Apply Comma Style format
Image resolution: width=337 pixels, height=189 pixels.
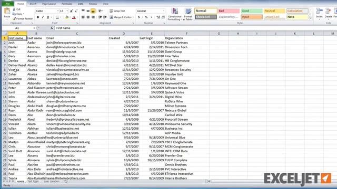tap(151, 17)
